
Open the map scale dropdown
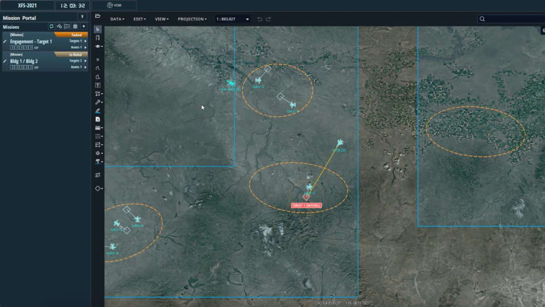tap(247, 19)
